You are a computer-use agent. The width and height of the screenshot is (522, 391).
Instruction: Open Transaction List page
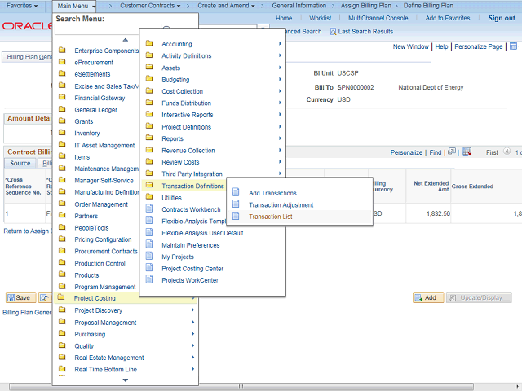[x=270, y=217]
